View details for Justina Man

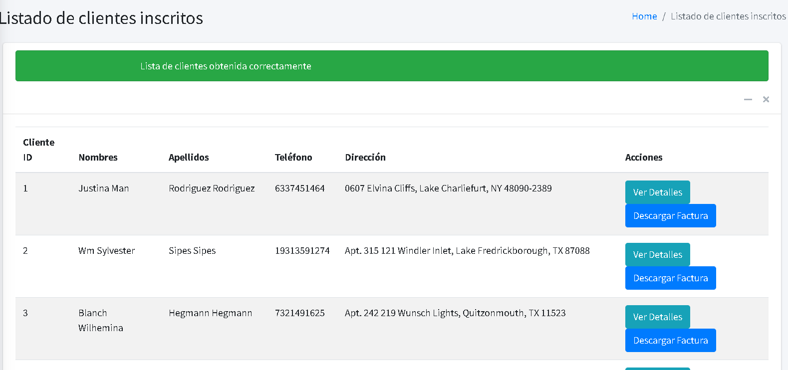657,192
